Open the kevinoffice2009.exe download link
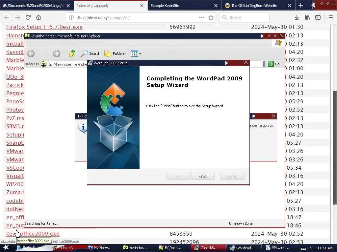This screenshot has height=252, width=337. pyautogui.click(x=33, y=234)
